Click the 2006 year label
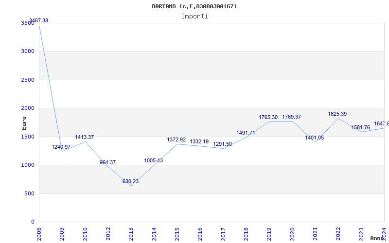389x243 pixels. [x=39, y=234]
